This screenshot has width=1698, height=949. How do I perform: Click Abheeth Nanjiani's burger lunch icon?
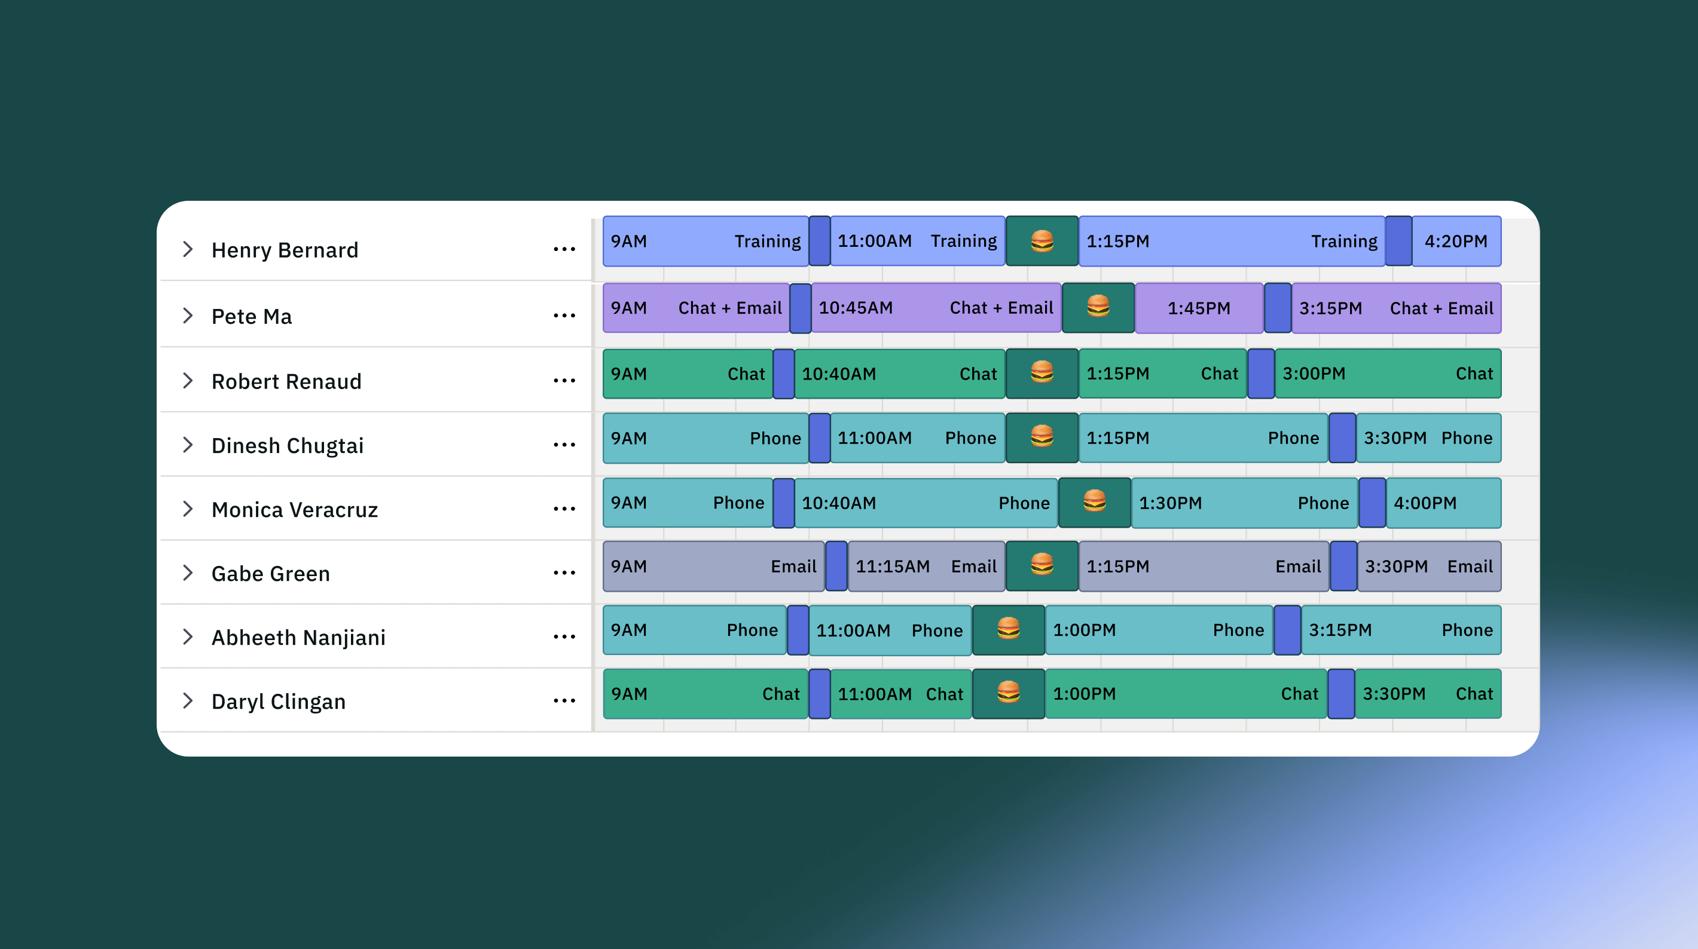1008,630
